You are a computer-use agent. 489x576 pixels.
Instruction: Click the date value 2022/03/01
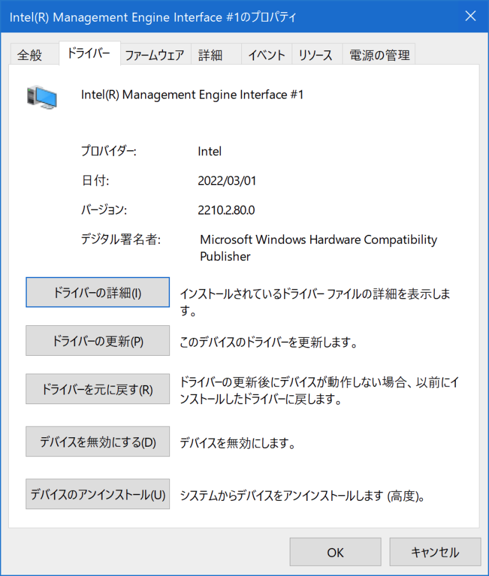pyautogui.click(x=227, y=181)
